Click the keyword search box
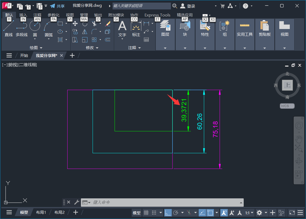Screen dimensions: 306x219 click(x=142, y=6)
